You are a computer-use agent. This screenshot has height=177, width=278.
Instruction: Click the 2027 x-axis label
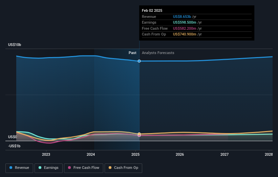(224, 154)
